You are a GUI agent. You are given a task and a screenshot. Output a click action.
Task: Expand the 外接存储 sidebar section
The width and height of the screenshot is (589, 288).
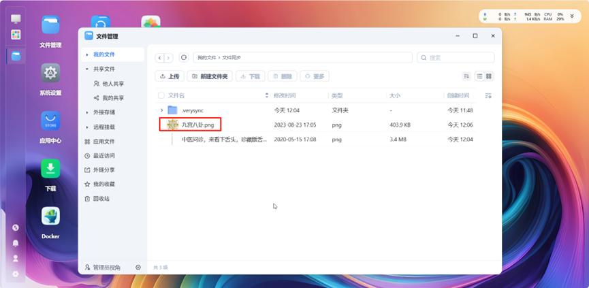(86, 112)
